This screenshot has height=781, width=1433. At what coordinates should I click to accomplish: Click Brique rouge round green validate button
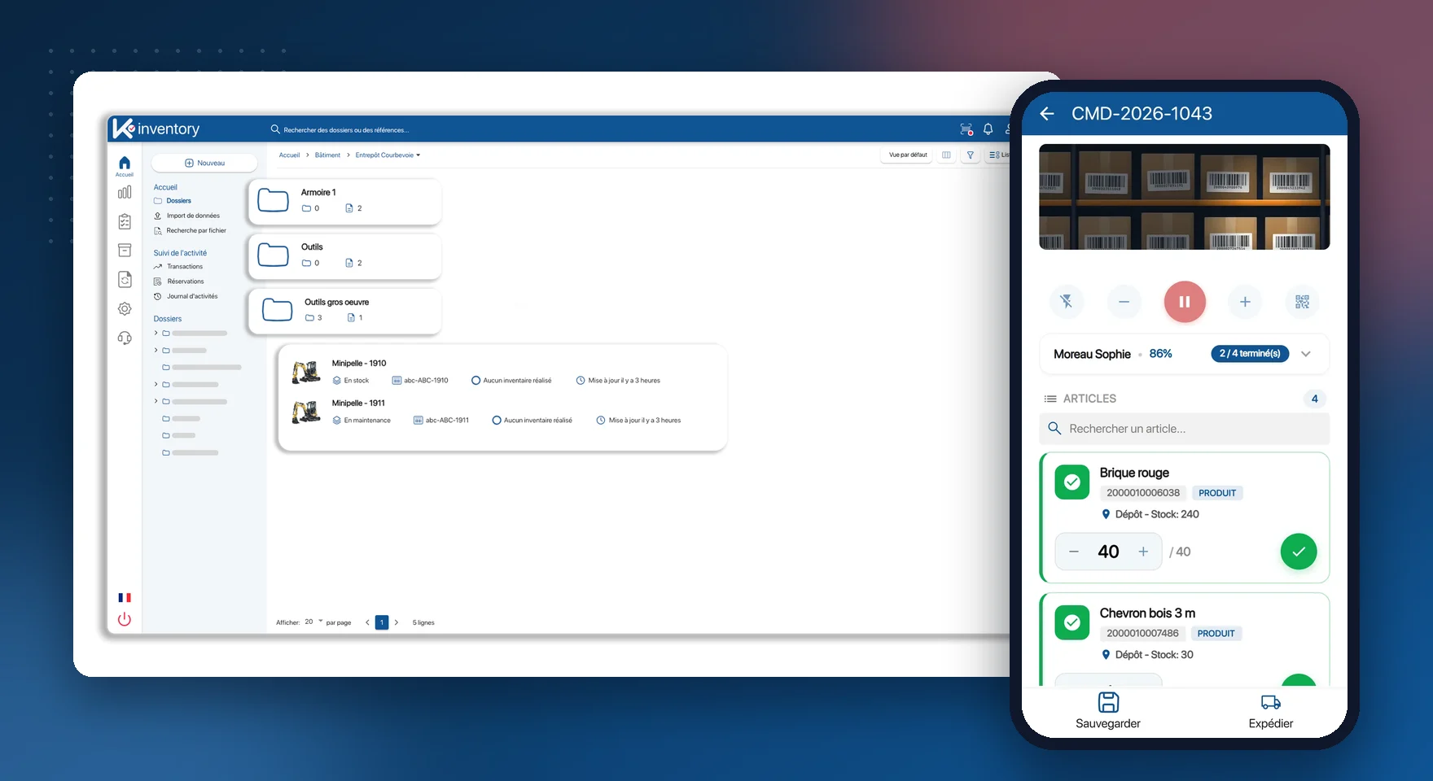click(x=1299, y=552)
